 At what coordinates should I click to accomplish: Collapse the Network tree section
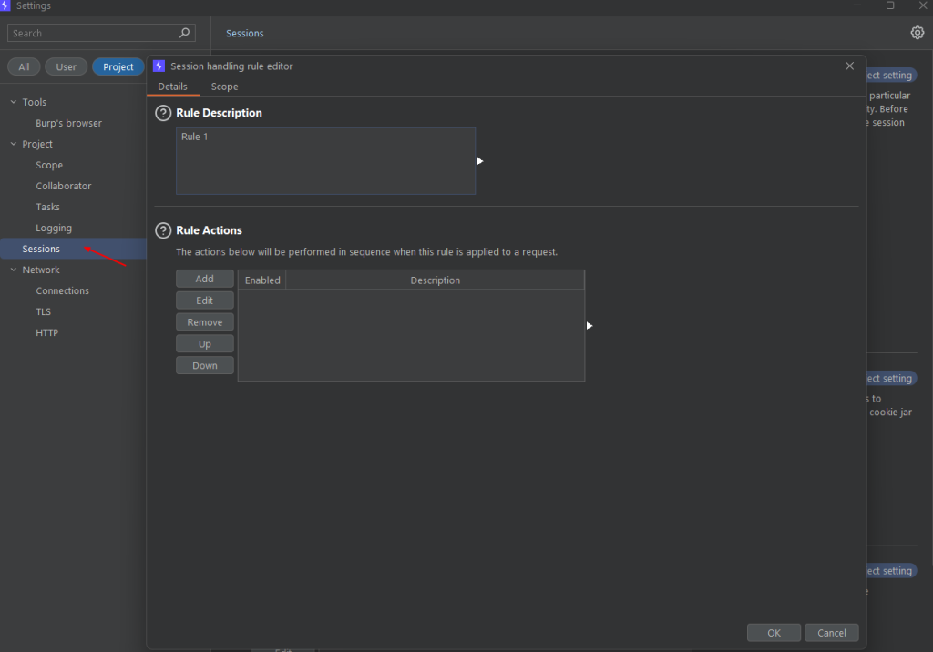click(x=14, y=270)
